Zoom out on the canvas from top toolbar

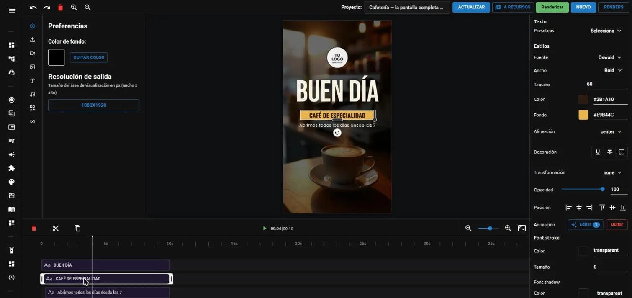click(87, 8)
